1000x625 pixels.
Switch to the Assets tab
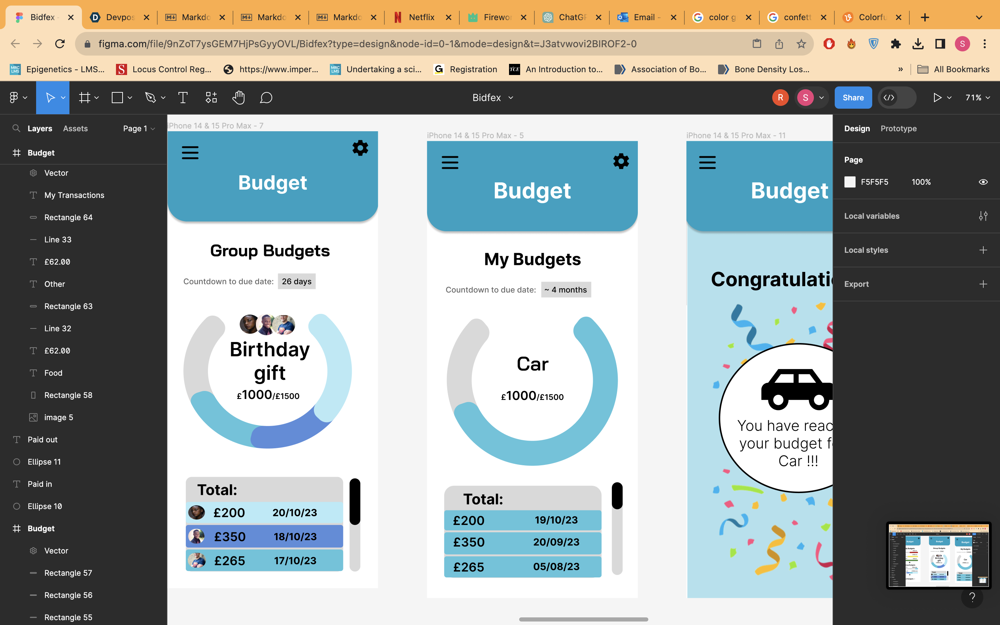coord(75,128)
